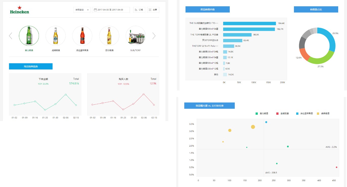Image resolution: width=347 pixels, height=187 pixels.
Task: Click the 其他 bar row label
Action: [x=216, y=75]
